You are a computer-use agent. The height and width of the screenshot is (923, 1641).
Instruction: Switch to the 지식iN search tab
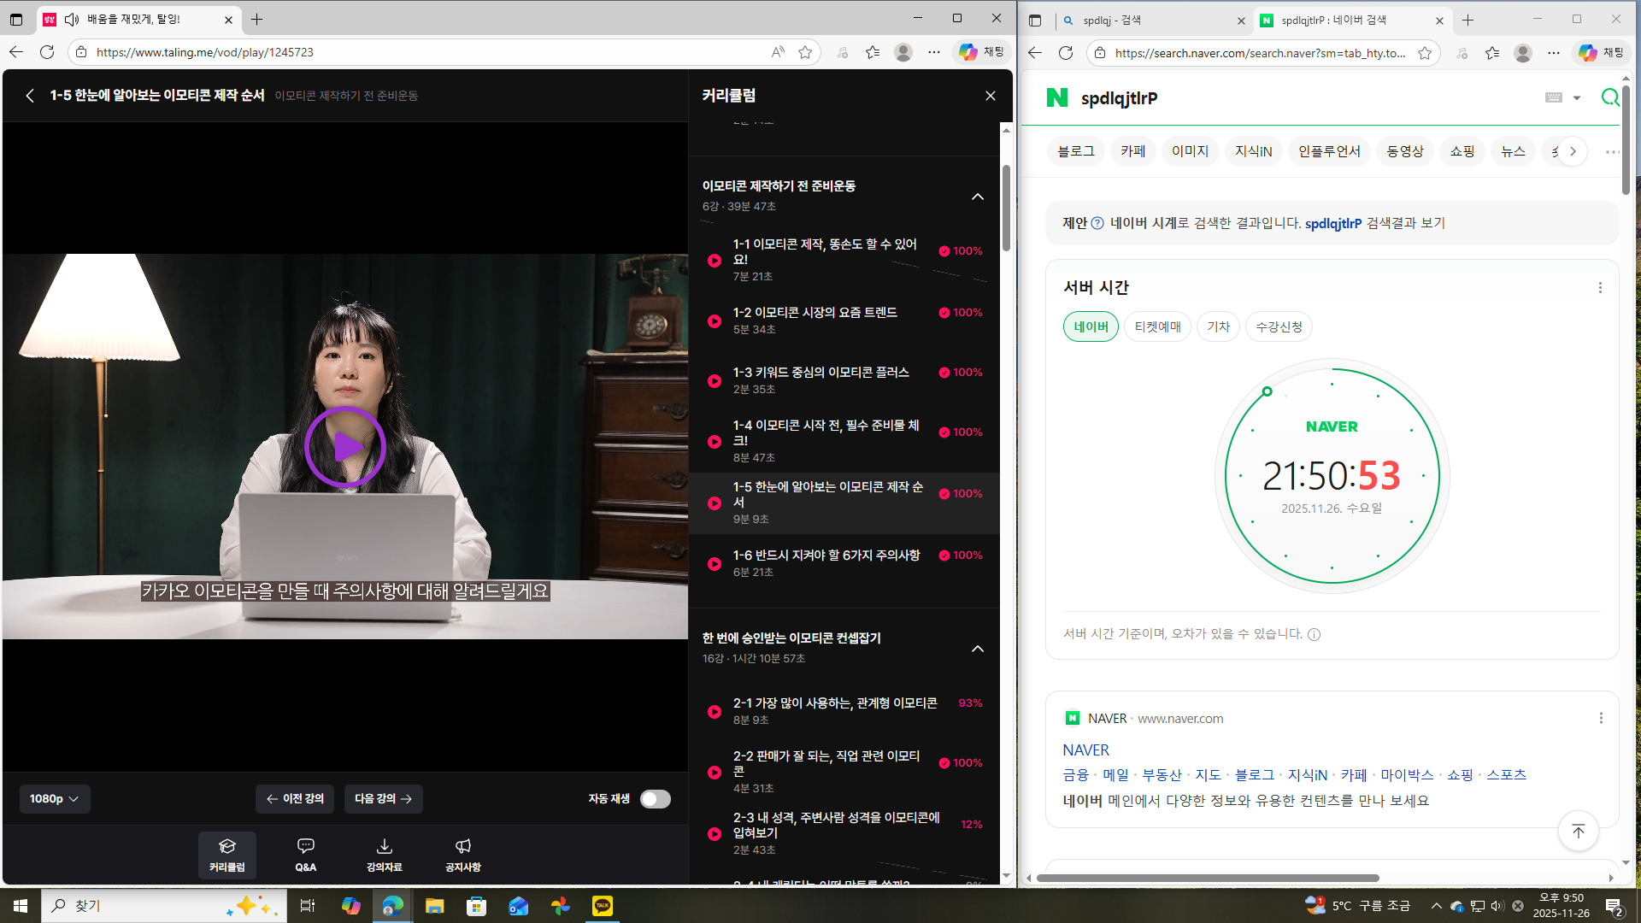[1253, 151]
